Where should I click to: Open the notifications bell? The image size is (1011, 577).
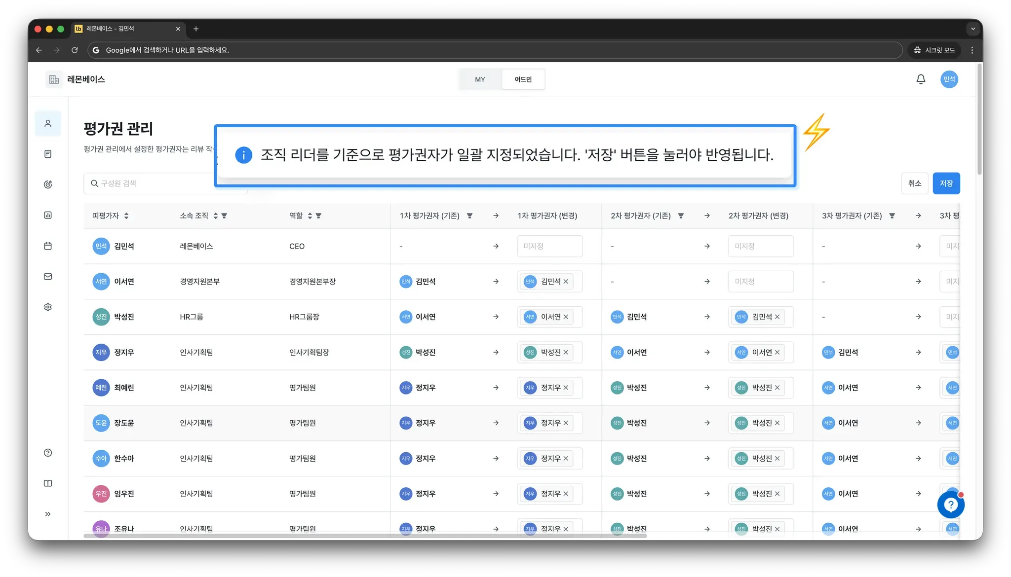pyautogui.click(x=921, y=79)
